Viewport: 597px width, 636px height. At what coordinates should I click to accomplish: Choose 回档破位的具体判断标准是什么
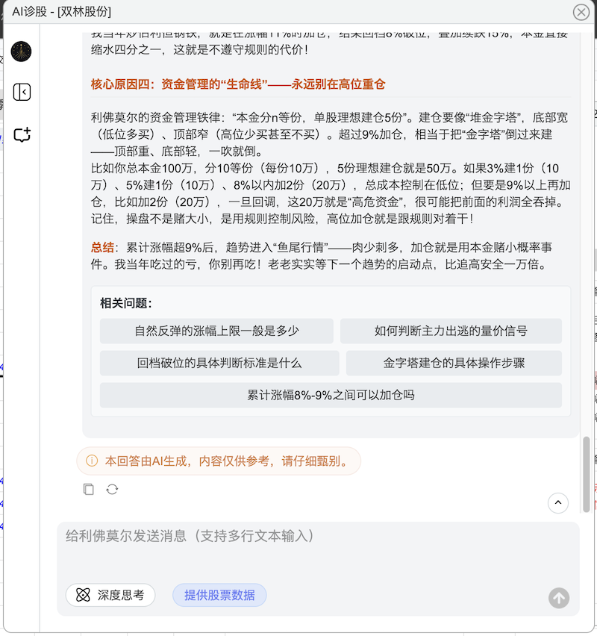pyautogui.click(x=219, y=364)
